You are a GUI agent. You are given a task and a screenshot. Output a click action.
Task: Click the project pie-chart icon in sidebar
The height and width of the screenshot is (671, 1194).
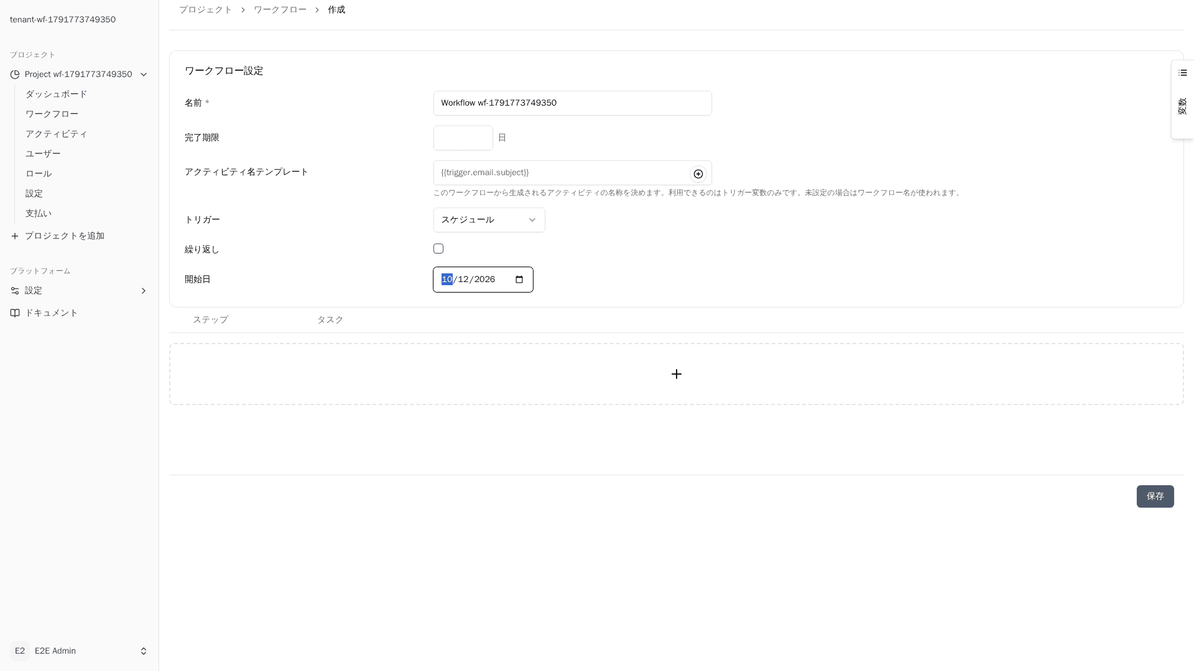coord(15,75)
